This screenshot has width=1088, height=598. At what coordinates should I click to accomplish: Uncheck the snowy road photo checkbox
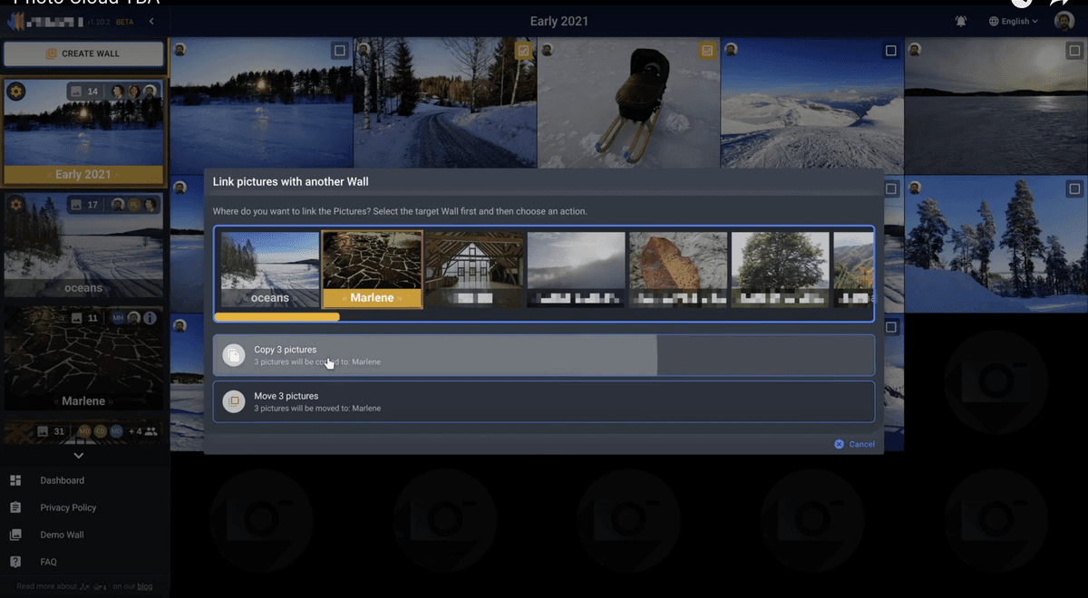coord(522,51)
